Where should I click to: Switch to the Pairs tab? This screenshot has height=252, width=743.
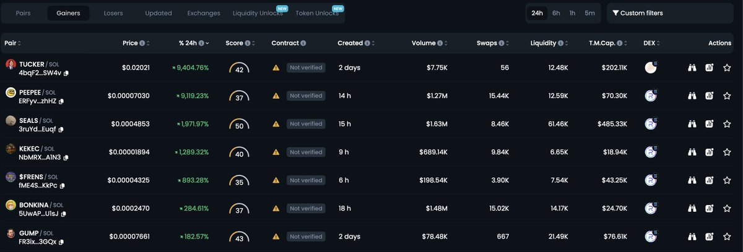tap(24, 13)
